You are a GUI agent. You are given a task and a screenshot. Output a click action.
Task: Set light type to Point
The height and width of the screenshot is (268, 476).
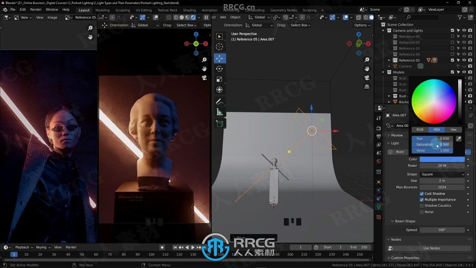(398, 152)
